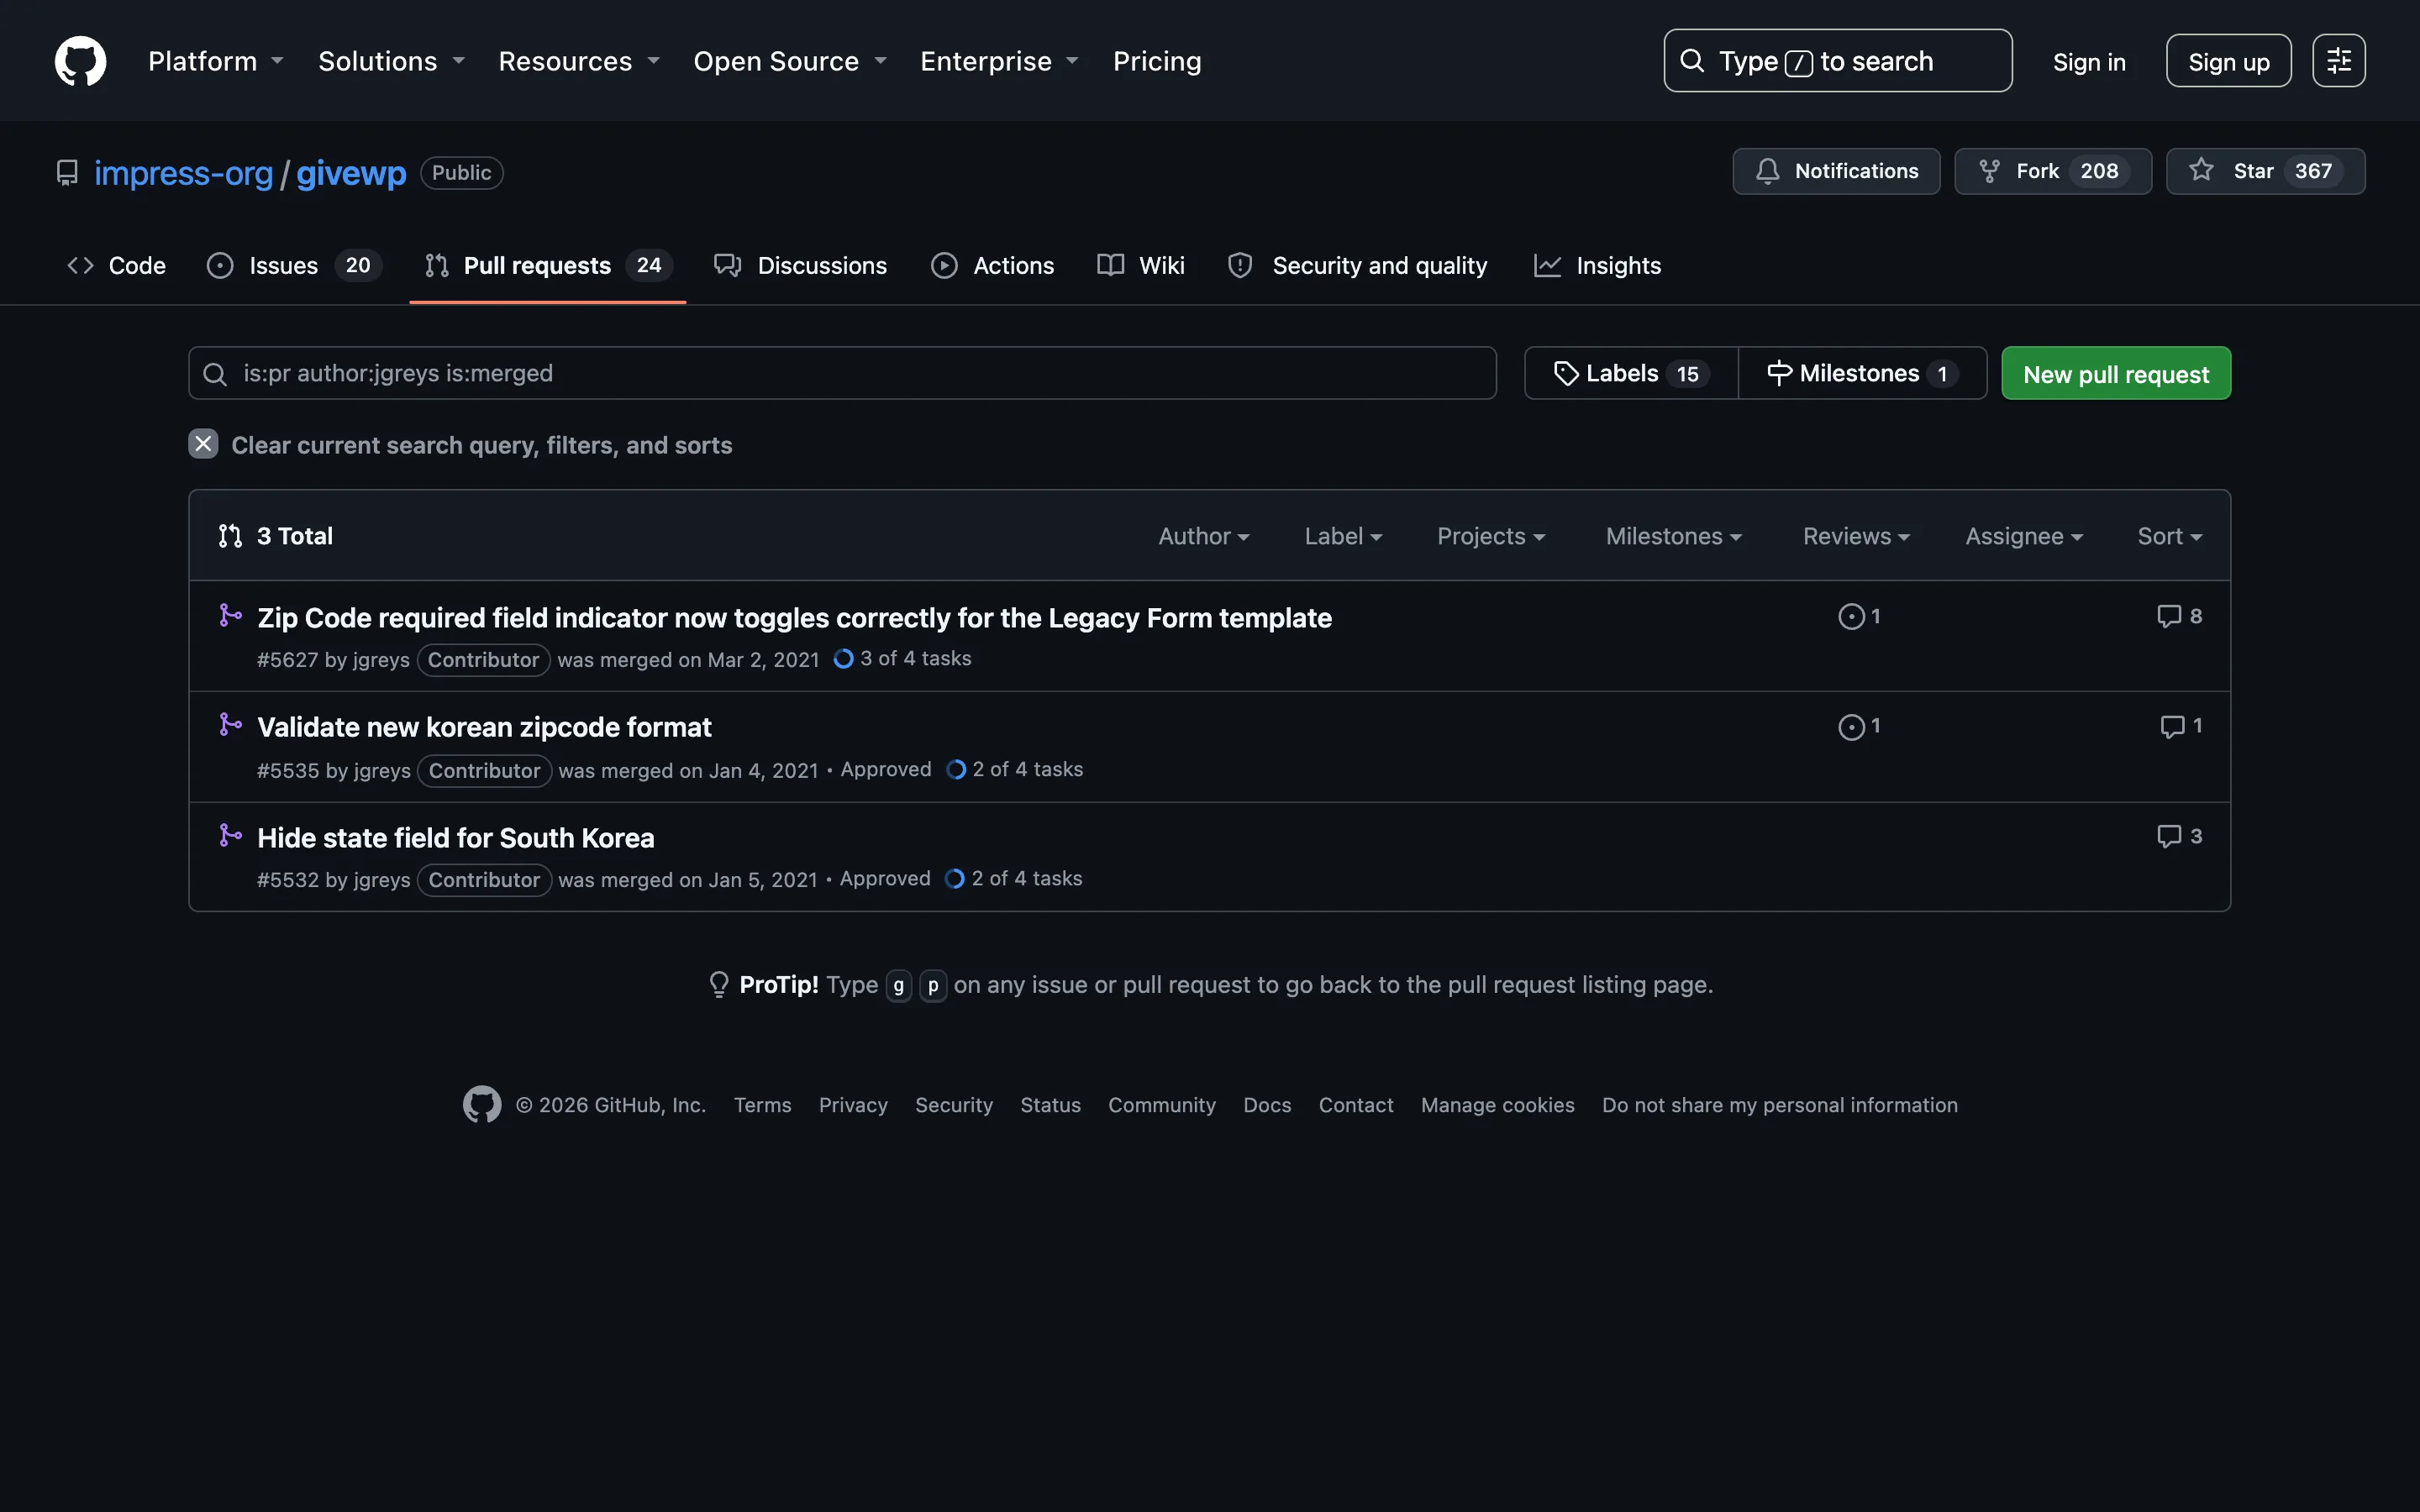Screen dimensions: 2420x1512
Task: Switch to the Code tab
Action: click(116, 265)
